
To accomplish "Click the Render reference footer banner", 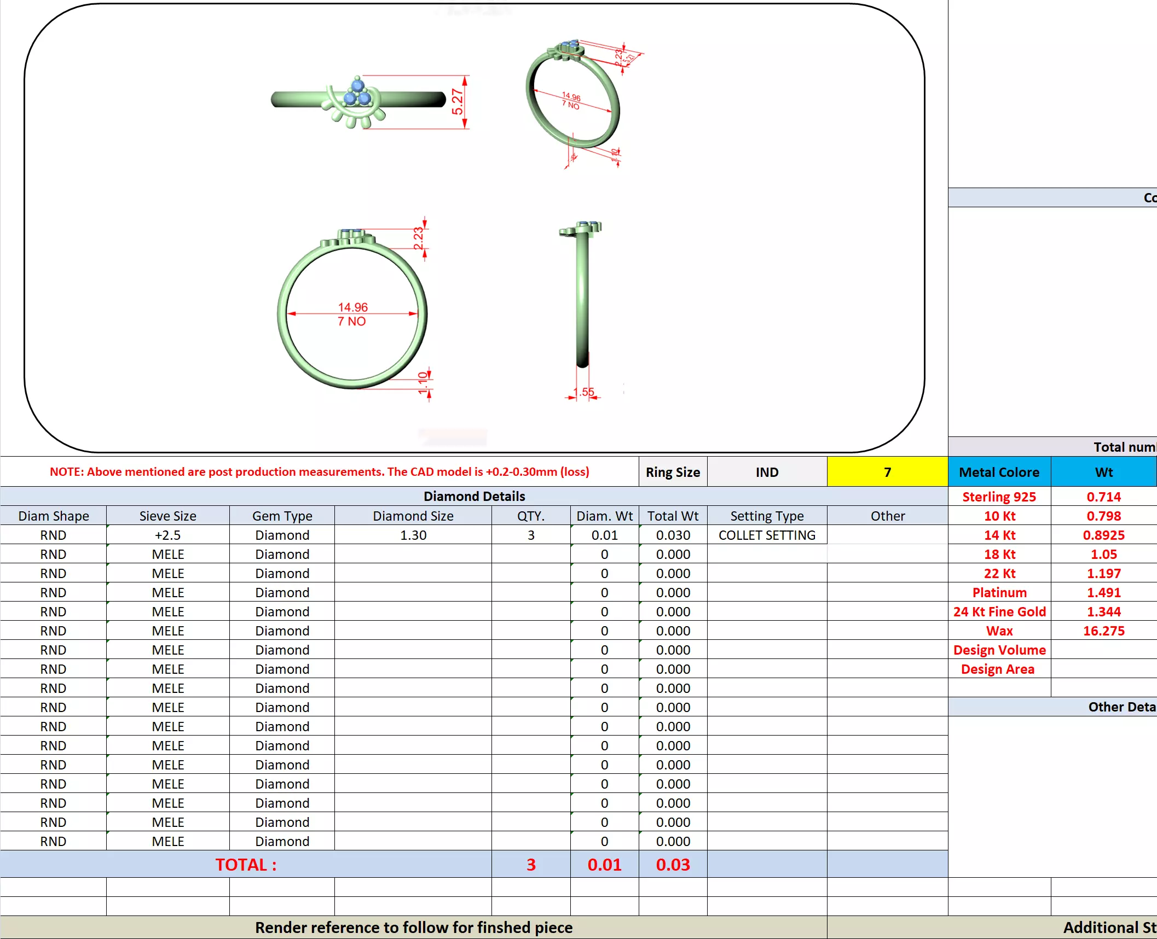I will tap(413, 927).
